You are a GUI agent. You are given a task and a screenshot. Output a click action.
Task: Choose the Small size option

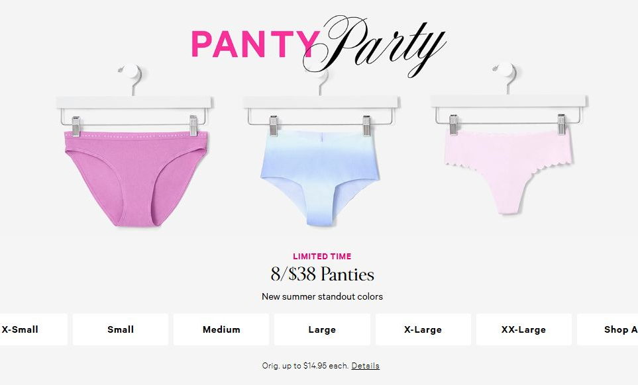(121, 329)
